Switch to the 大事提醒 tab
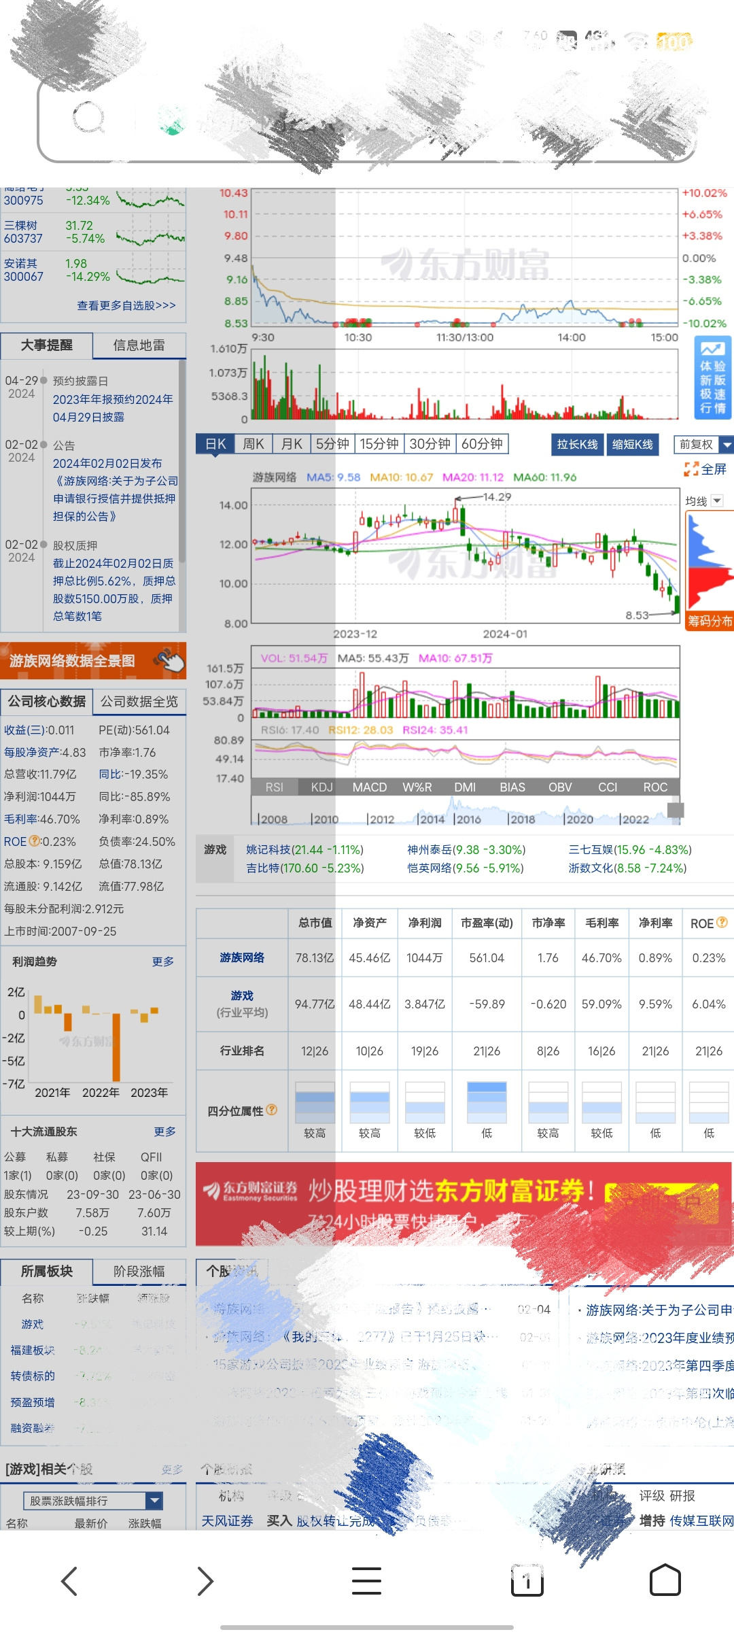The height and width of the screenshot is (1632, 734). pos(46,345)
